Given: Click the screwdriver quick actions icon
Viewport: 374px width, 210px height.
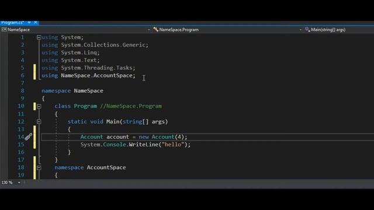Looking at the screenshot, I should tap(29, 137).
